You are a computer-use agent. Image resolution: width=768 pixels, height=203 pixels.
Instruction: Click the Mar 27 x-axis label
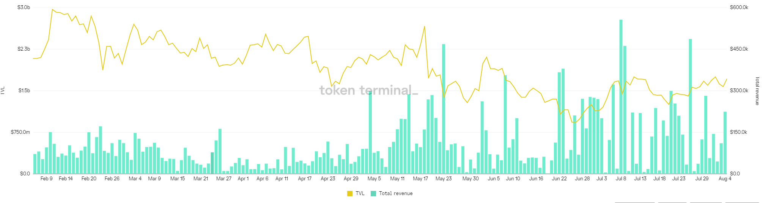click(224, 179)
